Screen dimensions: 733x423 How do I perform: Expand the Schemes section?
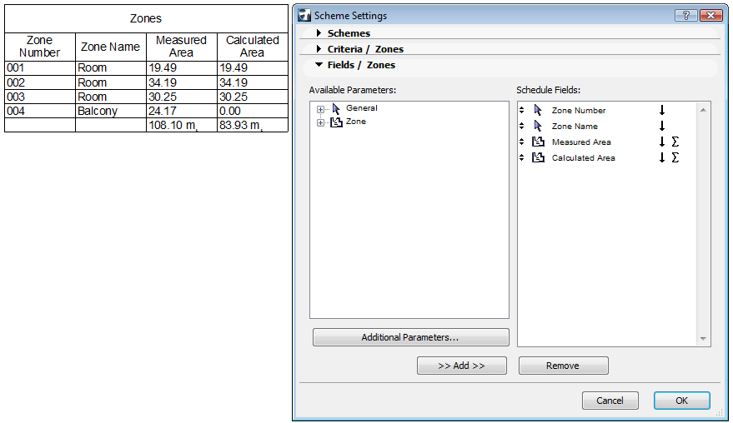point(319,33)
